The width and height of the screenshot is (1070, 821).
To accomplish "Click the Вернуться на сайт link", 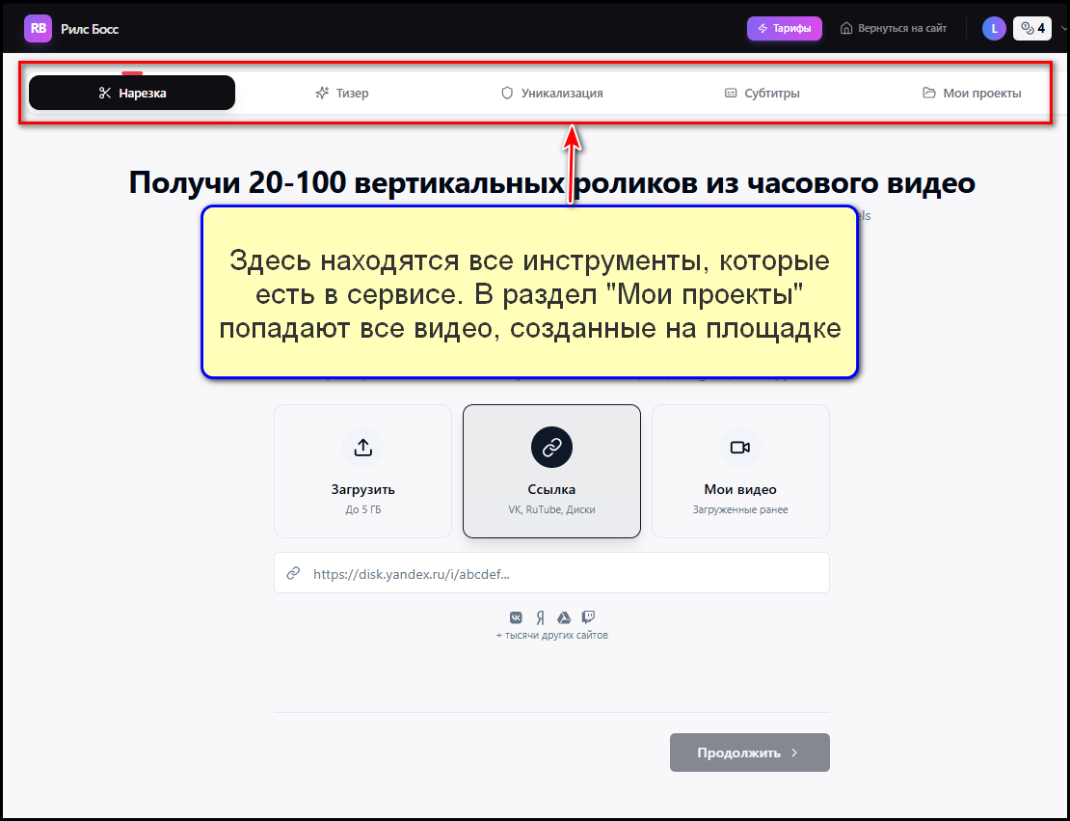I will pyautogui.click(x=894, y=29).
